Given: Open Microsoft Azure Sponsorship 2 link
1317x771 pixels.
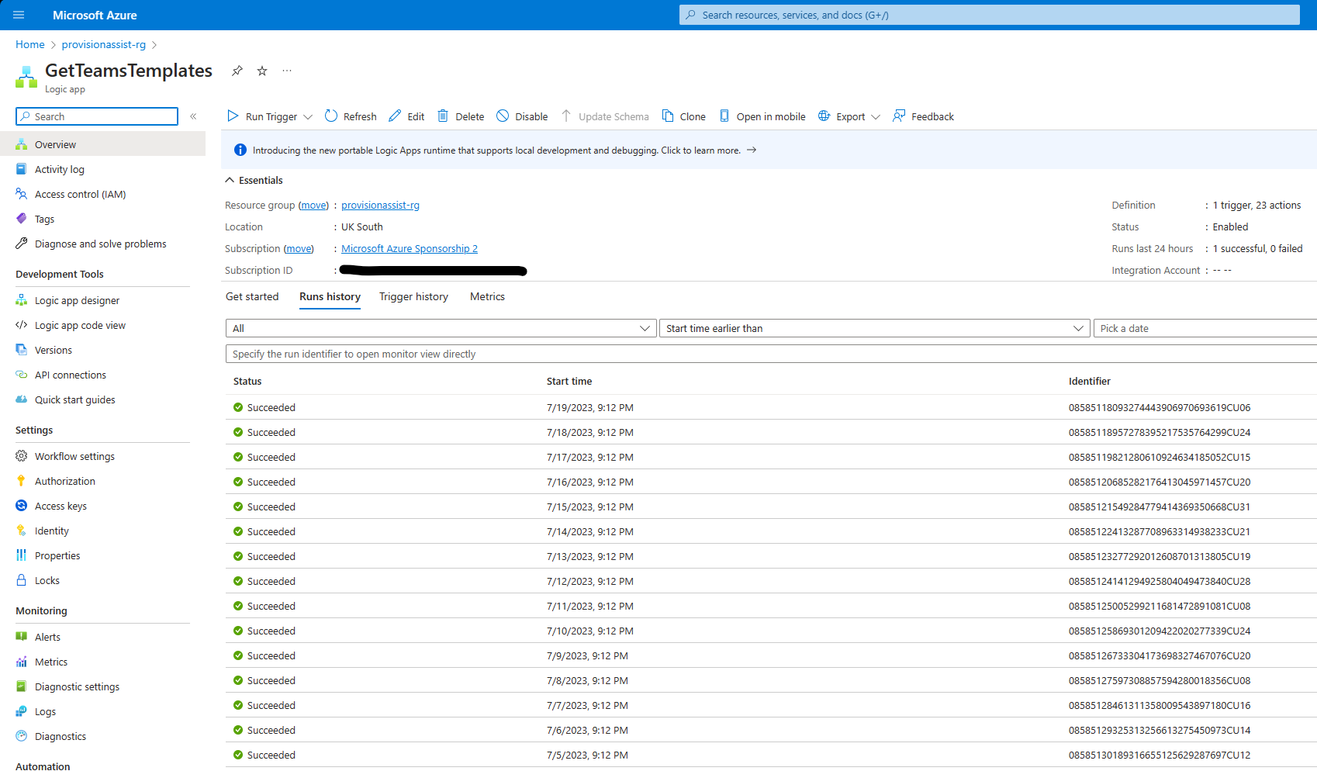Looking at the screenshot, I should click(x=410, y=248).
